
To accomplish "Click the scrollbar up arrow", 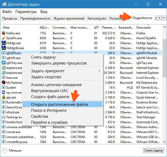I will pyautogui.click(x=164, y=27).
